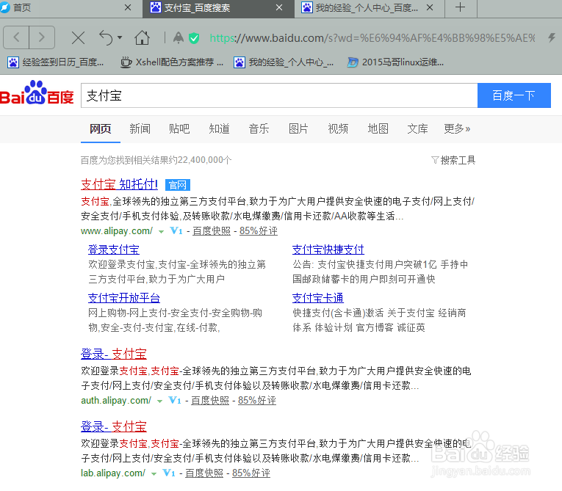Switch to the 我的经验_个人中心 tab
The width and height of the screenshot is (562, 491).
(x=370, y=8)
